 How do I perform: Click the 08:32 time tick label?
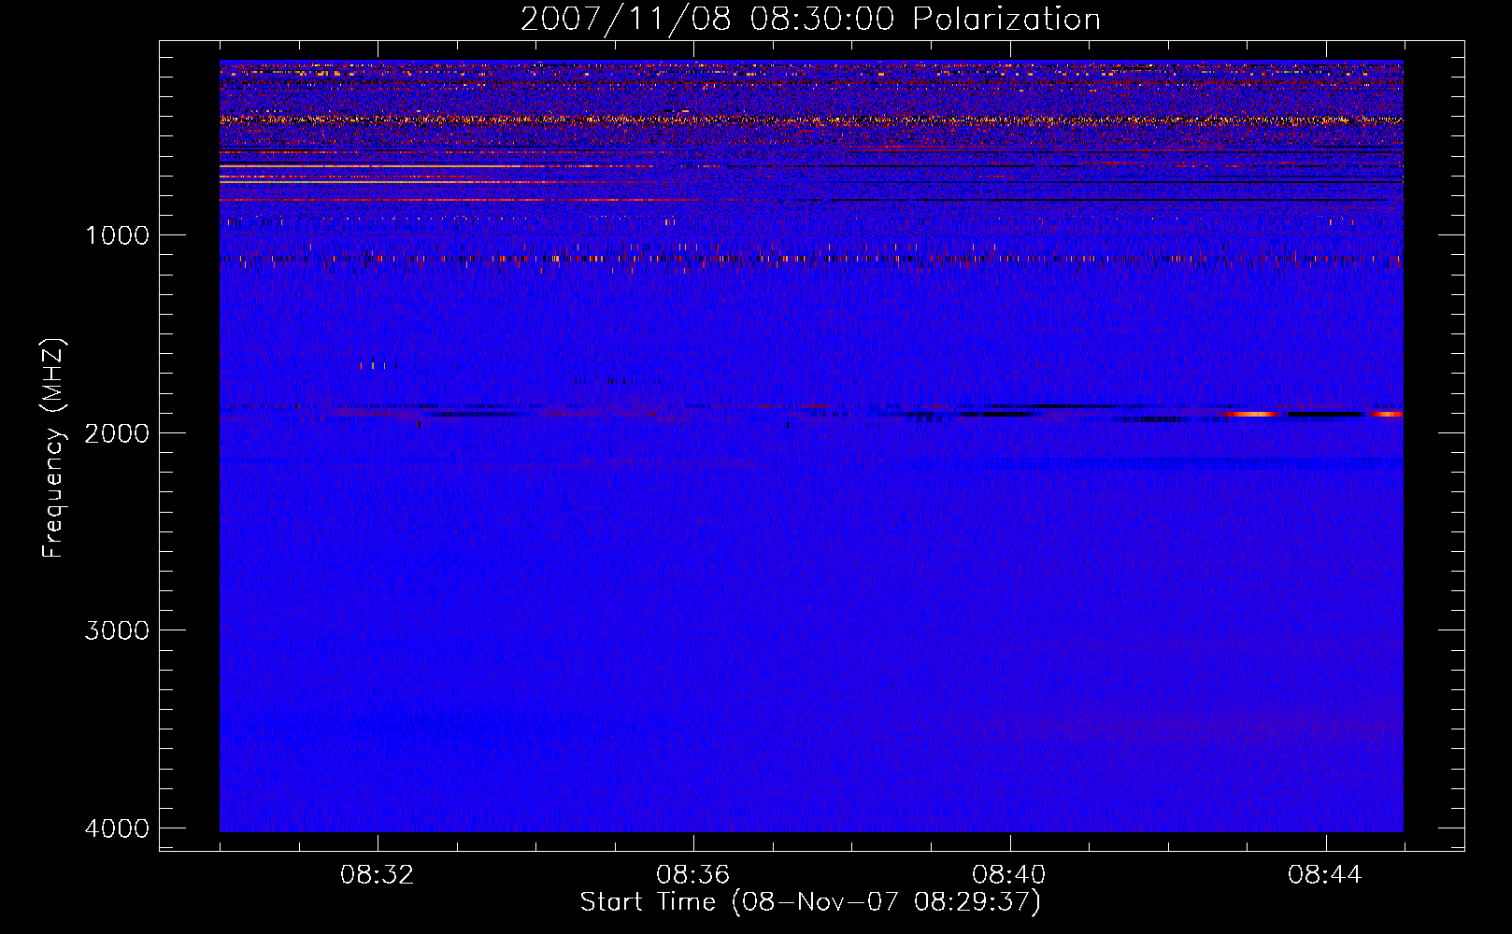tap(378, 875)
